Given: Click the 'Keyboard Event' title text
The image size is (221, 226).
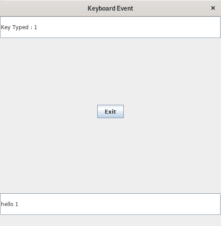Looking at the screenshot, I should coord(110,8).
